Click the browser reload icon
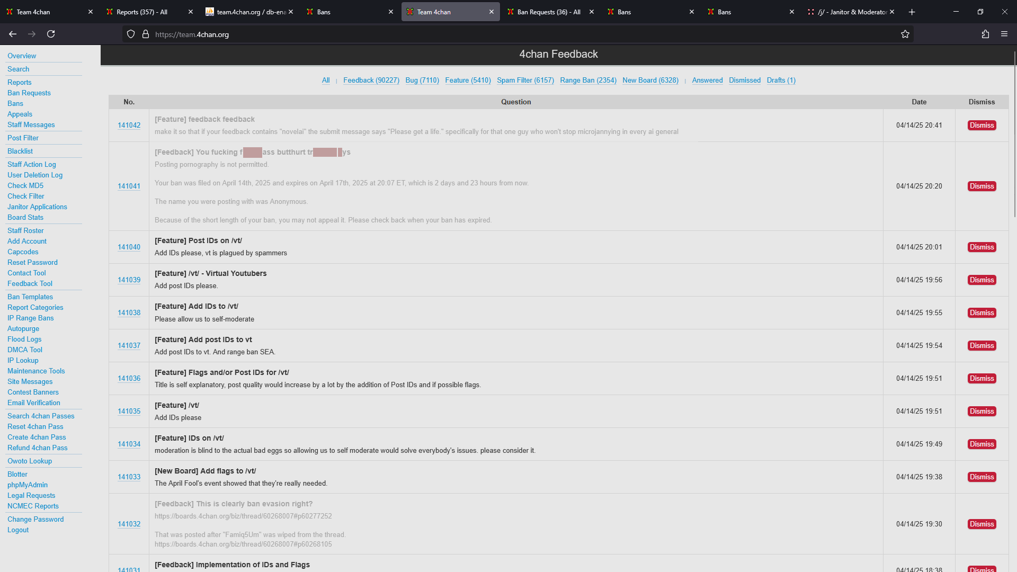The height and width of the screenshot is (572, 1017). [x=51, y=34]
